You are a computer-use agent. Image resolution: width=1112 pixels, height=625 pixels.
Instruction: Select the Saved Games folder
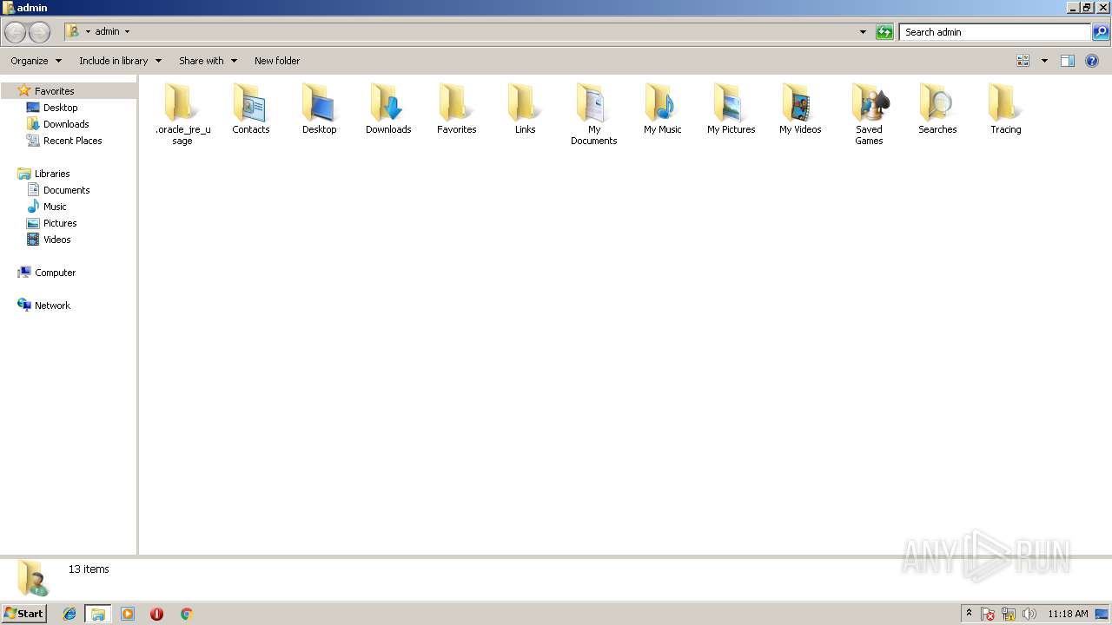(869, 114)
